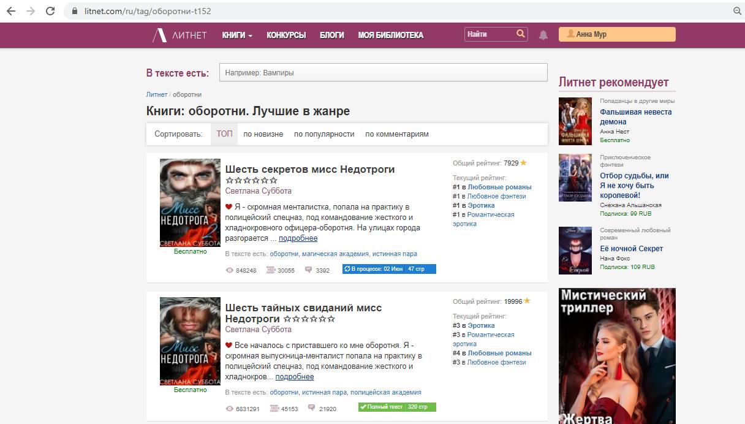Rate first book using star rating

251,181
